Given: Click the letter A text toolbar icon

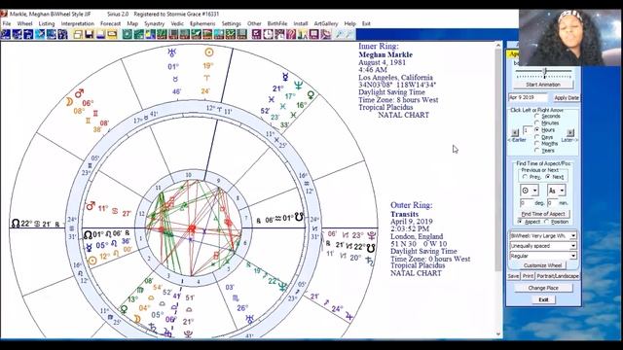Looking at the screenshot, I should click(303, 35).
